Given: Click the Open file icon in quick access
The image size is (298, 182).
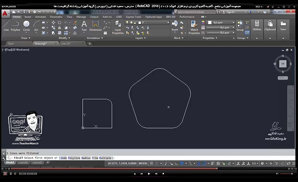Looking at the screenshot, I should 19,12.
